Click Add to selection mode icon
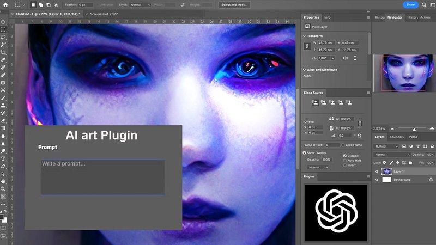The image size is (436, 245). 40,5
